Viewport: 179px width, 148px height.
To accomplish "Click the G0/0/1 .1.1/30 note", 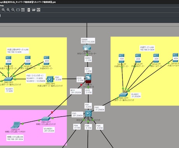I will 88,59.
